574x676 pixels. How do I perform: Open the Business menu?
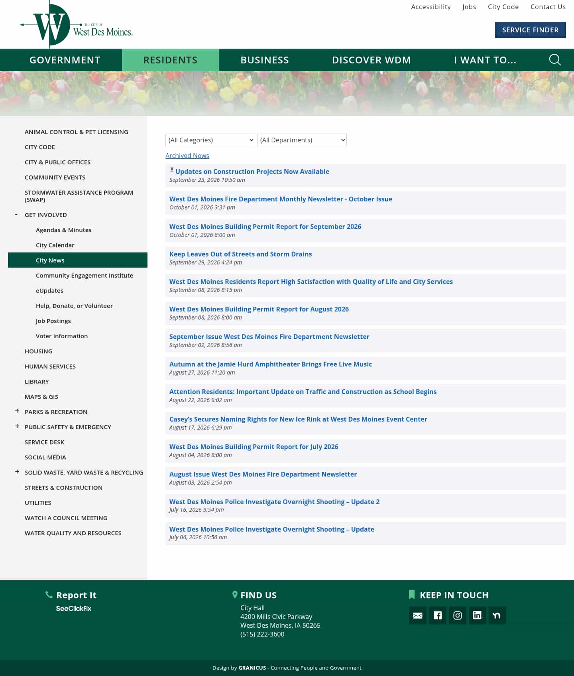point(265,60)
